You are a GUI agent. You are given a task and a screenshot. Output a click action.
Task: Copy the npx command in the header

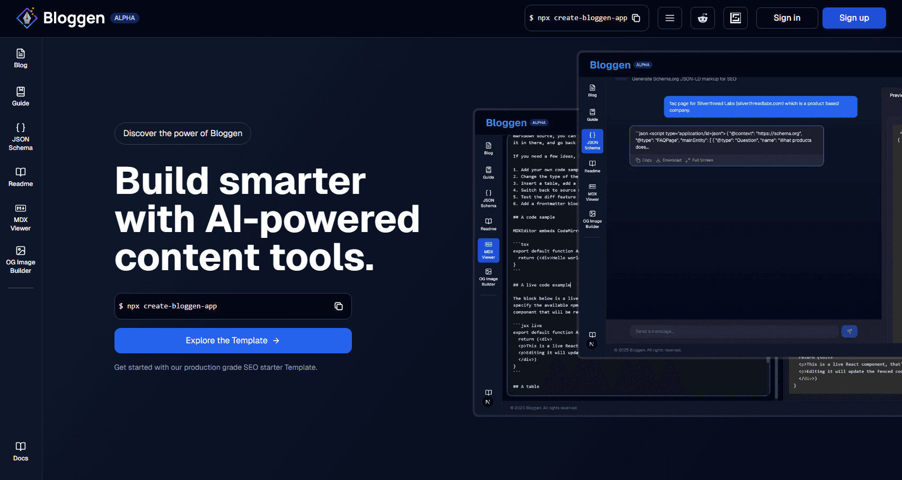coord(636,18)
